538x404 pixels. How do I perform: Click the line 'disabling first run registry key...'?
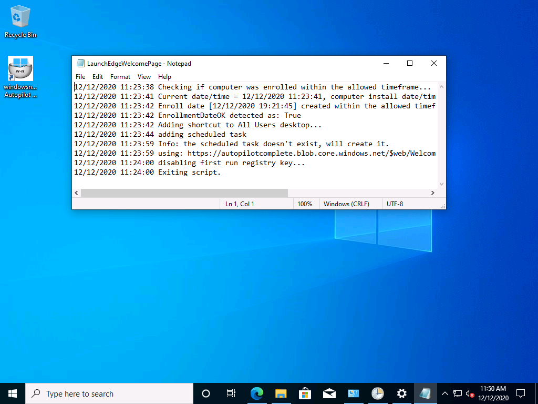(x=189, y=163)
